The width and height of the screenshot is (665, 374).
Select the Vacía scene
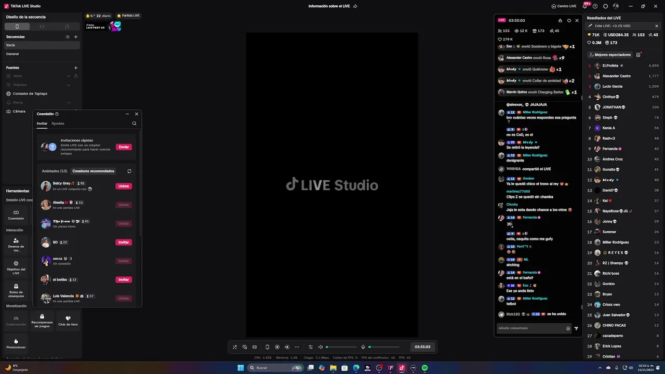click(x=42, y=45)
